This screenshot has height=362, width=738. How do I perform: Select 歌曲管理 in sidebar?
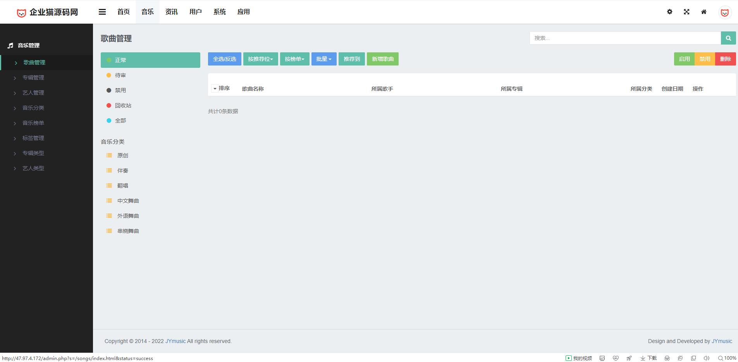(x=46, y=62)
